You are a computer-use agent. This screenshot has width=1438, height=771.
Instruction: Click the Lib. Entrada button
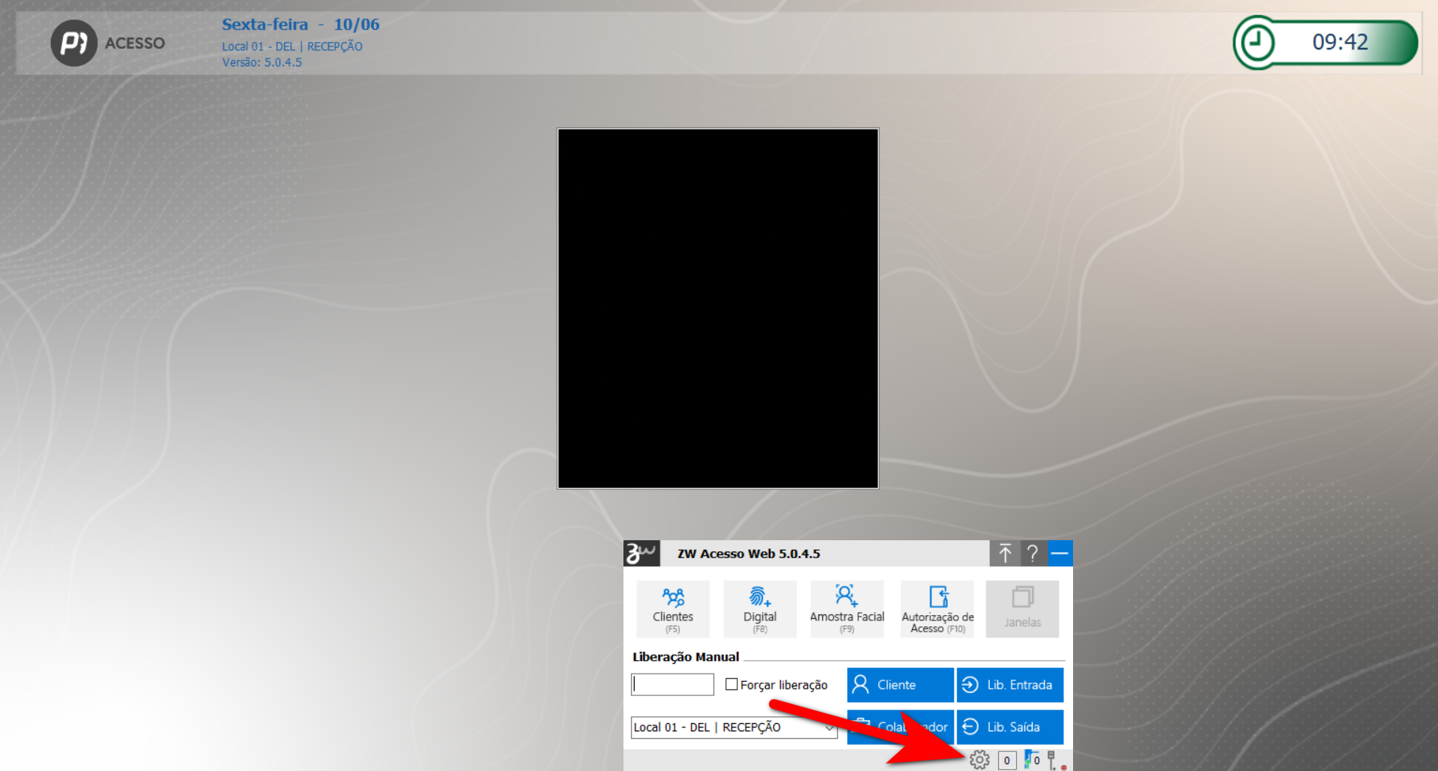1009,685
